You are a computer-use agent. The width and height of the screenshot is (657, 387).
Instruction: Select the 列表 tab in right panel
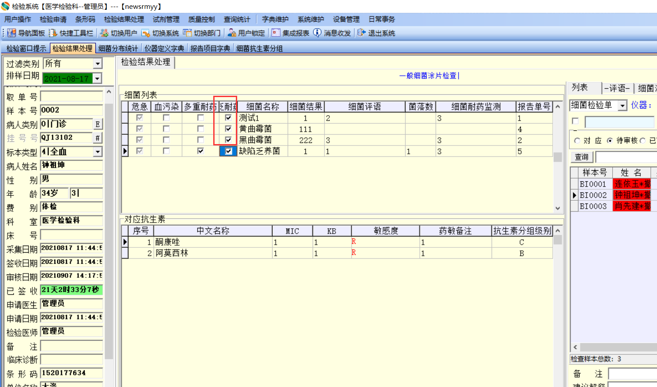(x=580, y=87)
